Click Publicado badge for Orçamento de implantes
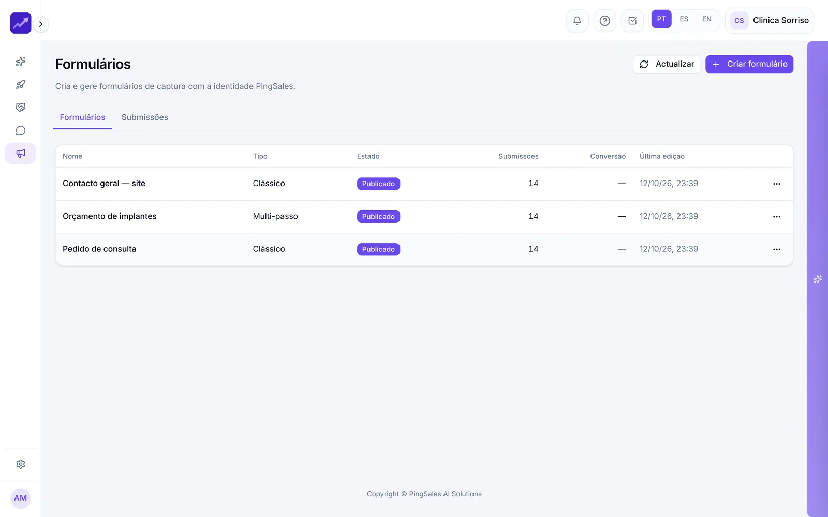This screenshot has height=517, width=828. tap(378, 217)
